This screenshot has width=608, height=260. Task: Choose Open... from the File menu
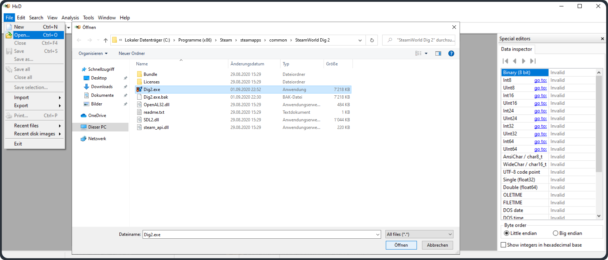point(34,35)
